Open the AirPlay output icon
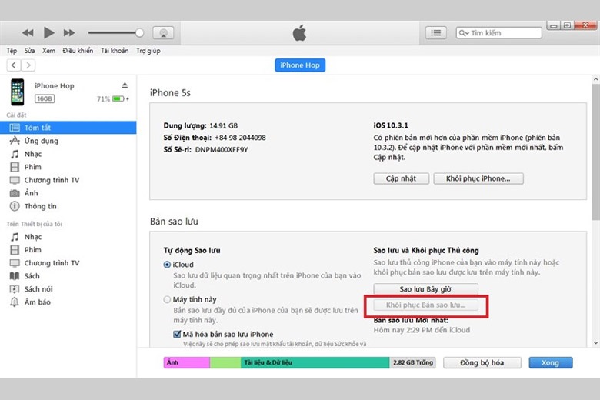Screen dimensions: 600x400 point(162,33)
